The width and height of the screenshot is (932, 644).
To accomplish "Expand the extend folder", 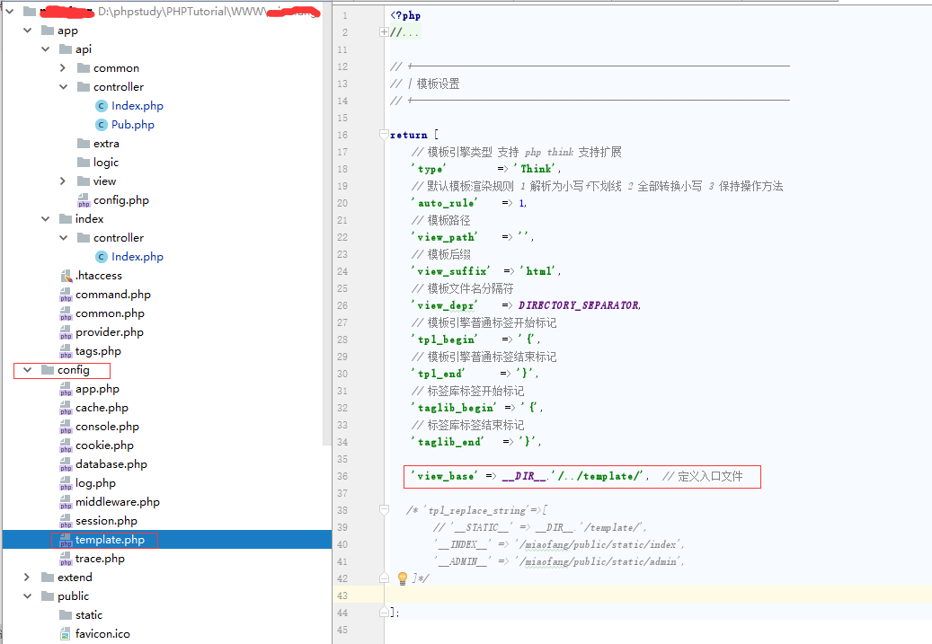I will [x=25, y=577].
